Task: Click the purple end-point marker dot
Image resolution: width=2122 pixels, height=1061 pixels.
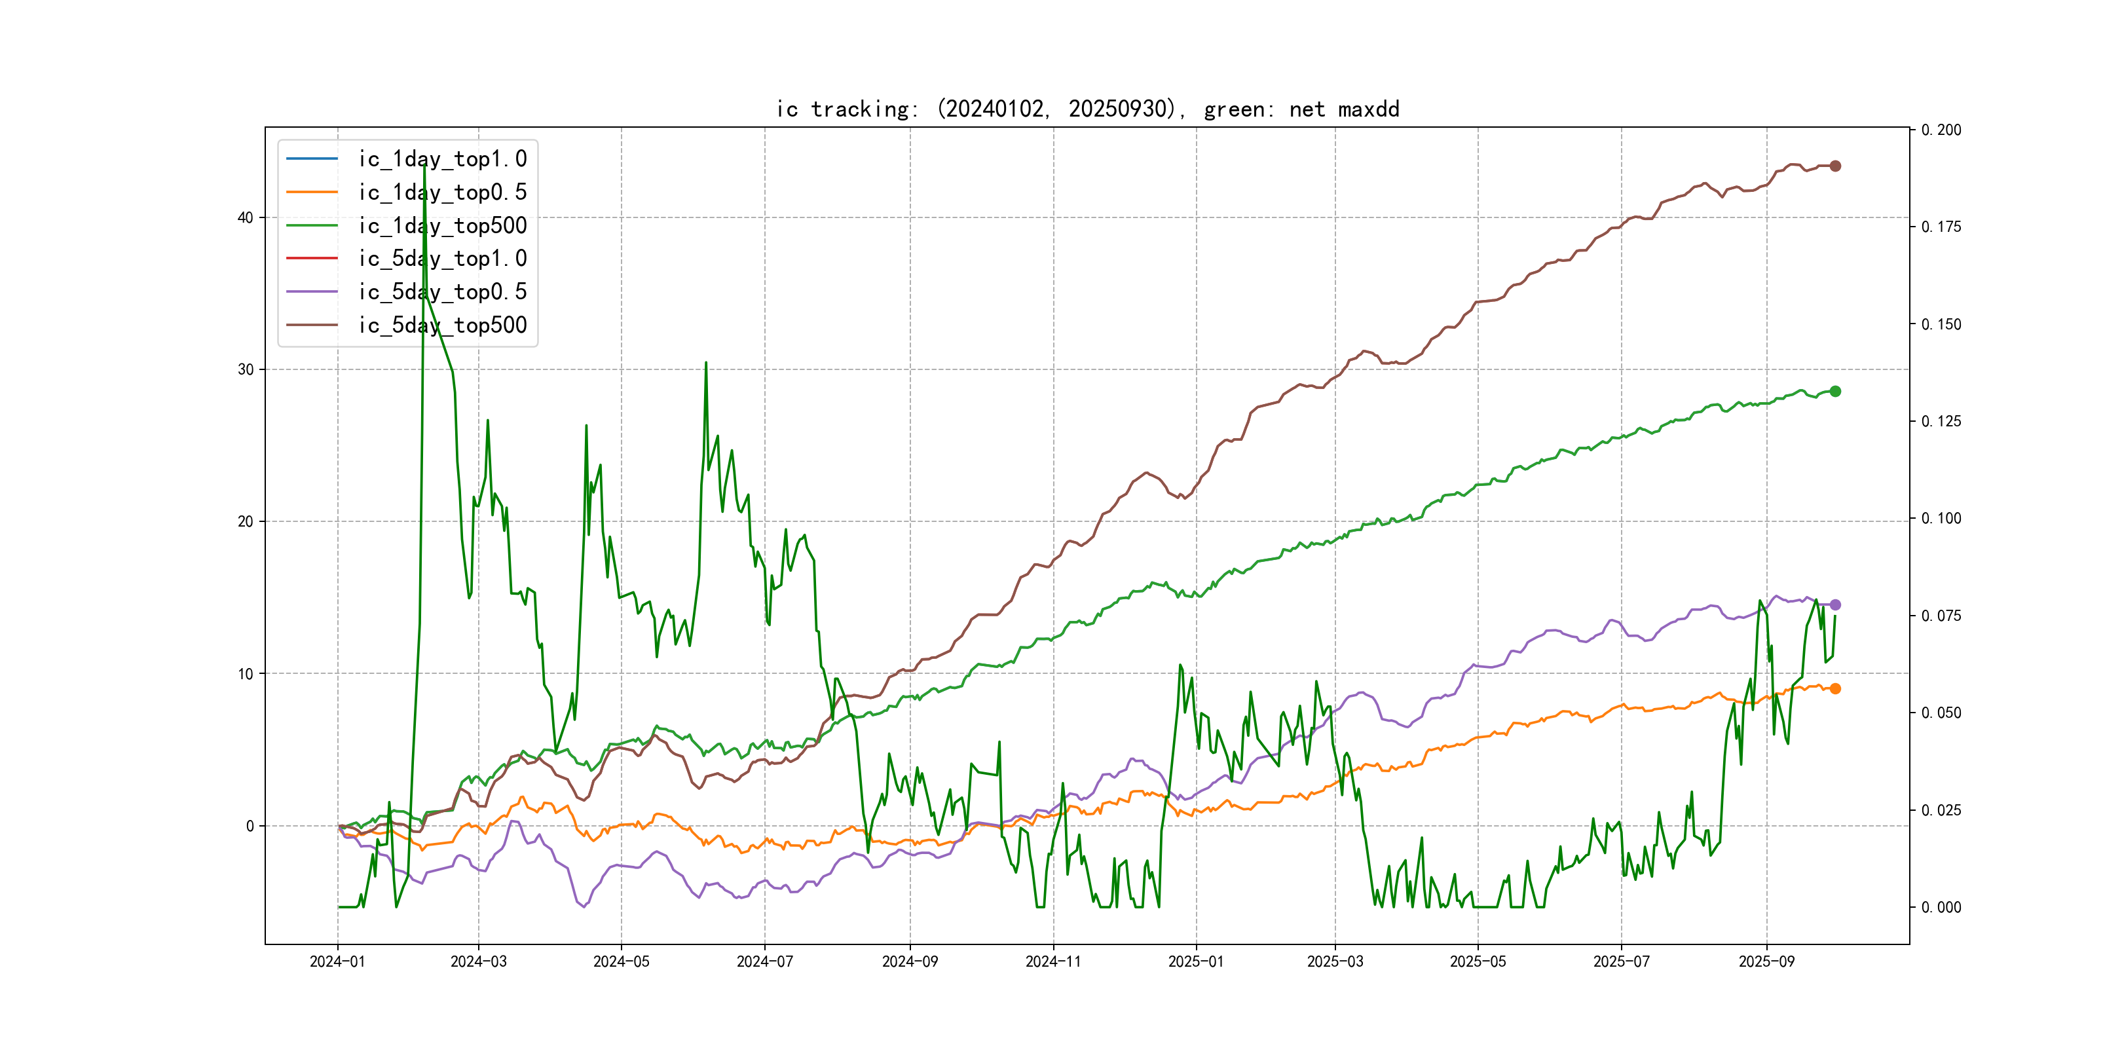Action: pyautogui.click(x=1834, y=605)
